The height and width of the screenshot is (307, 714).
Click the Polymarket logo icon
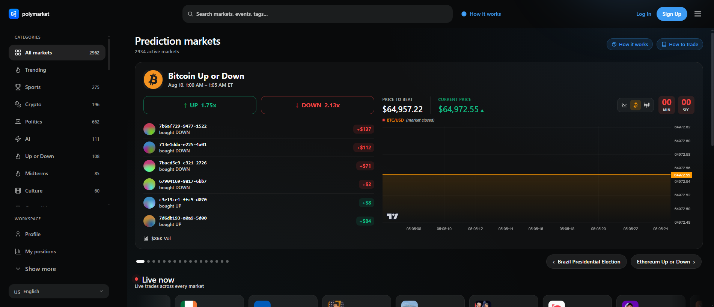click(x=14, y=14)
